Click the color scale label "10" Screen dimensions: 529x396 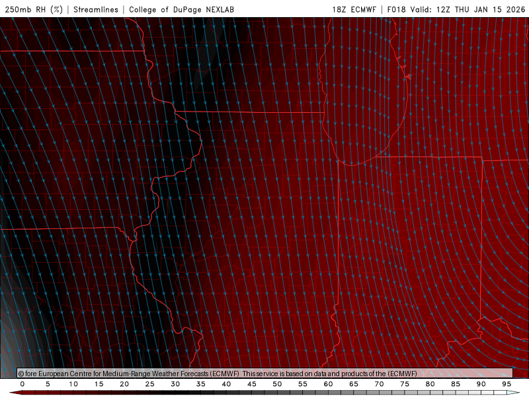pos(73,384)
